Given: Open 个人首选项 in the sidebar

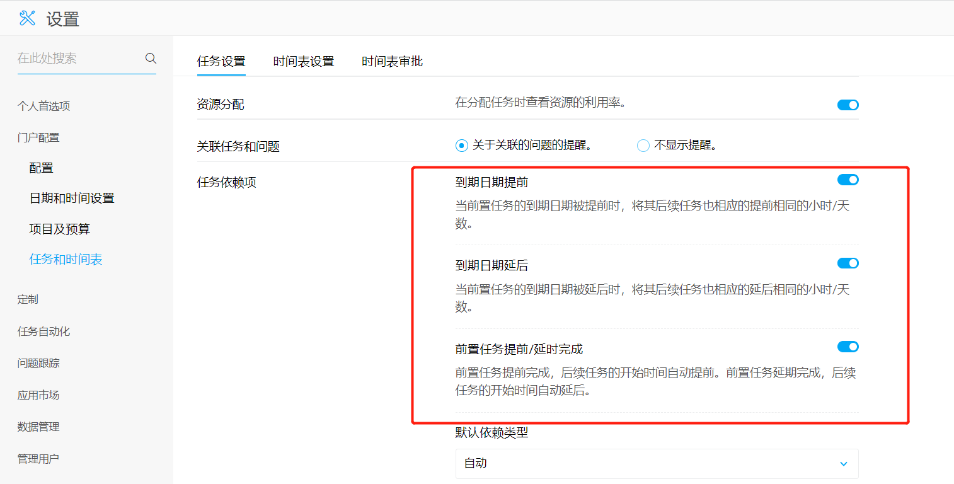Looking at the screenshot, I should click(x=43, y=106).
